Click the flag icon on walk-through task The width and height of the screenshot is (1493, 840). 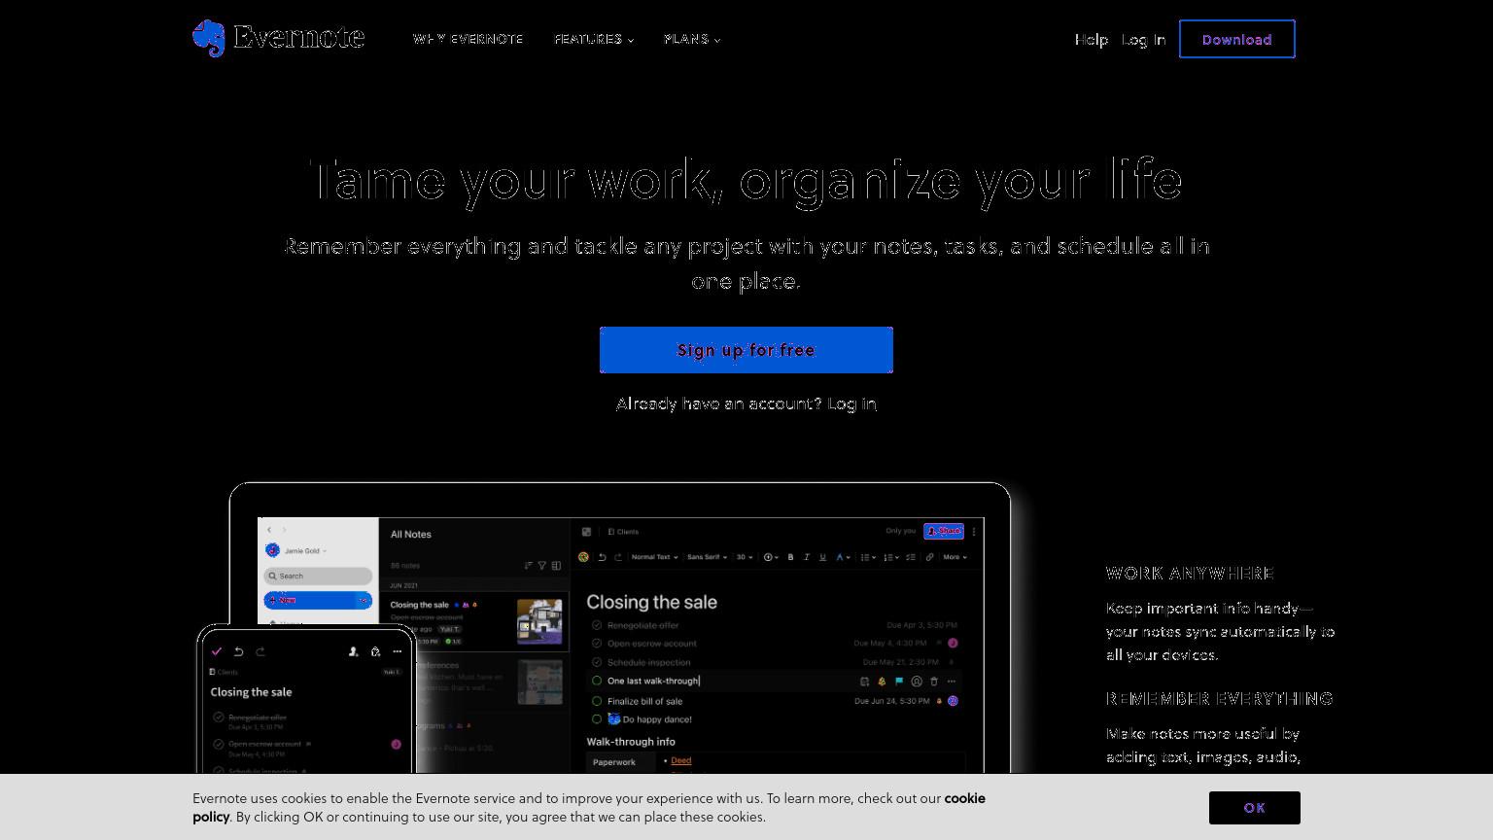899,682
